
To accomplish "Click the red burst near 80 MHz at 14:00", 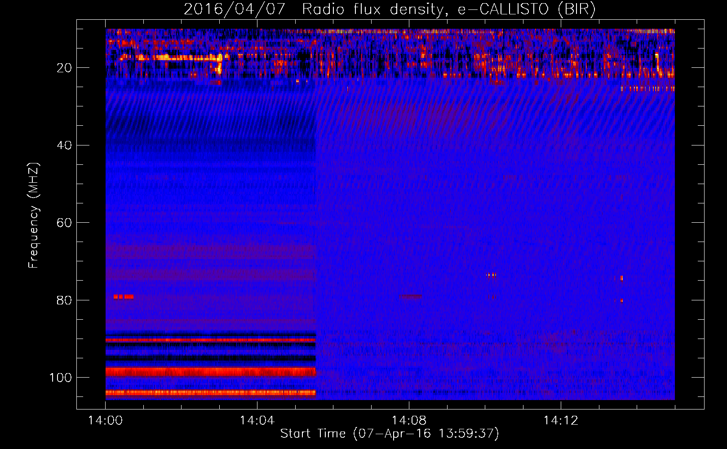I will point(124,297).
